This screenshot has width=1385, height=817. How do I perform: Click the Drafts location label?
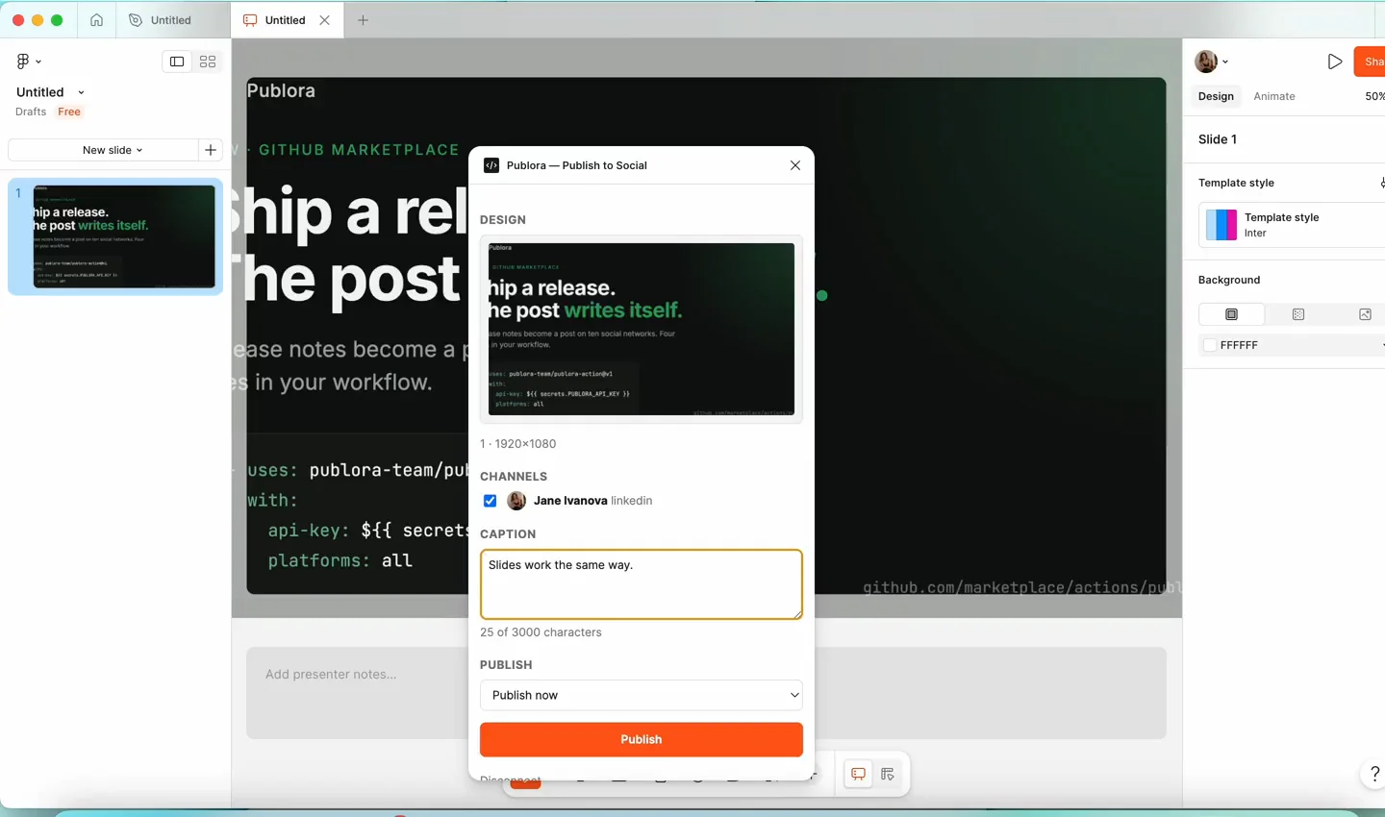pyautogui.click(x=31, y=111)
